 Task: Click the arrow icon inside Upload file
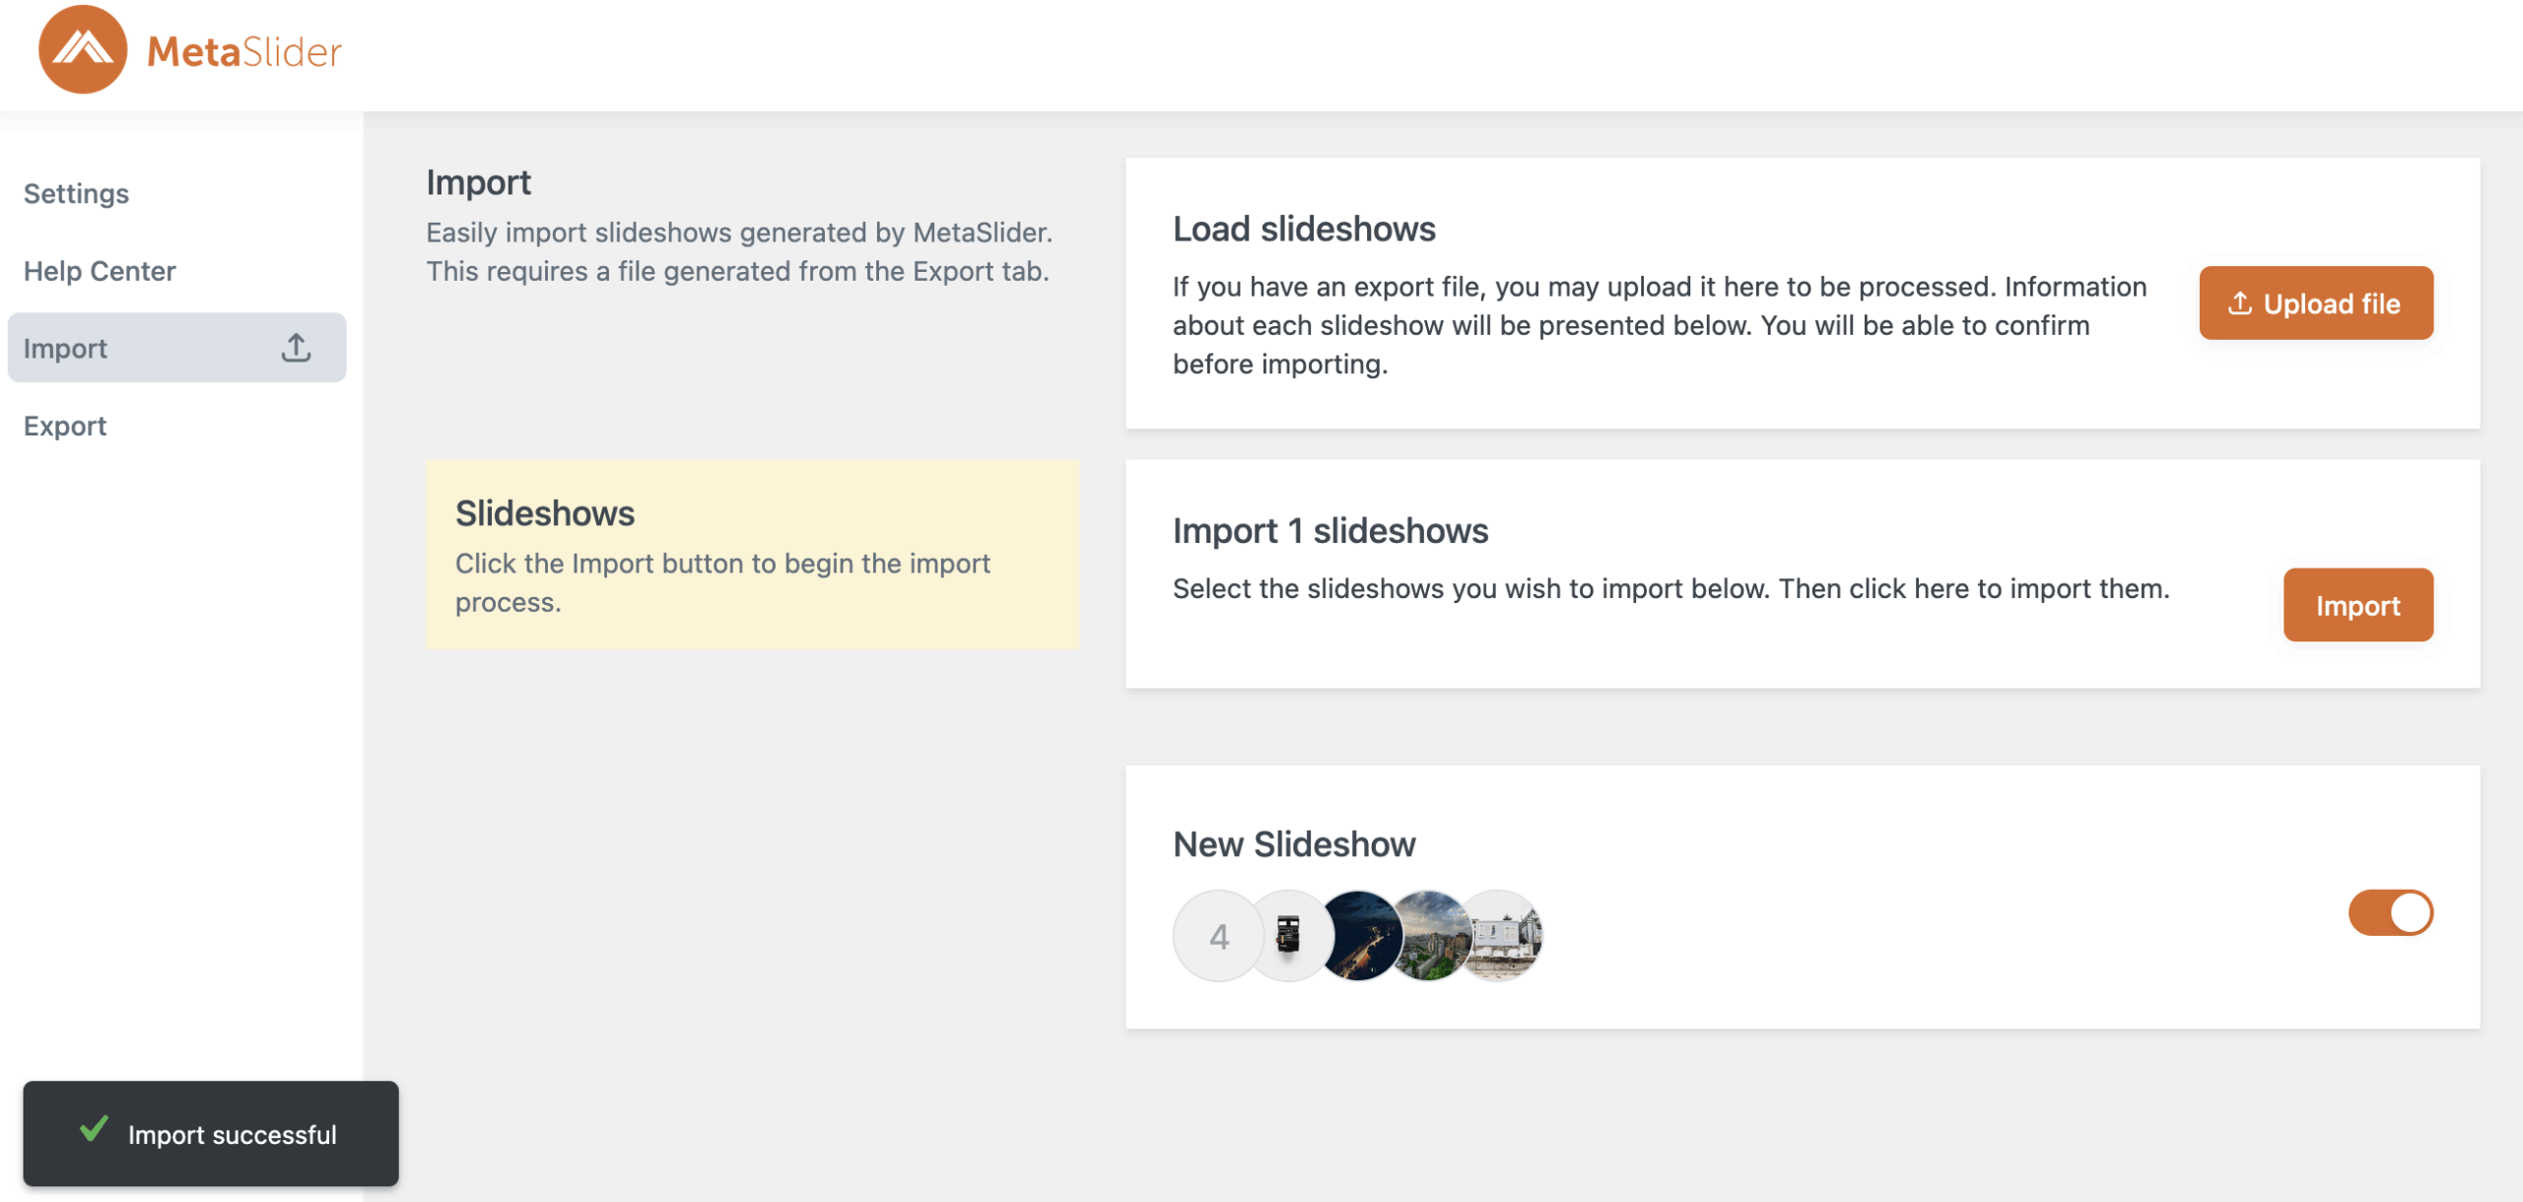click(2239, 303)
